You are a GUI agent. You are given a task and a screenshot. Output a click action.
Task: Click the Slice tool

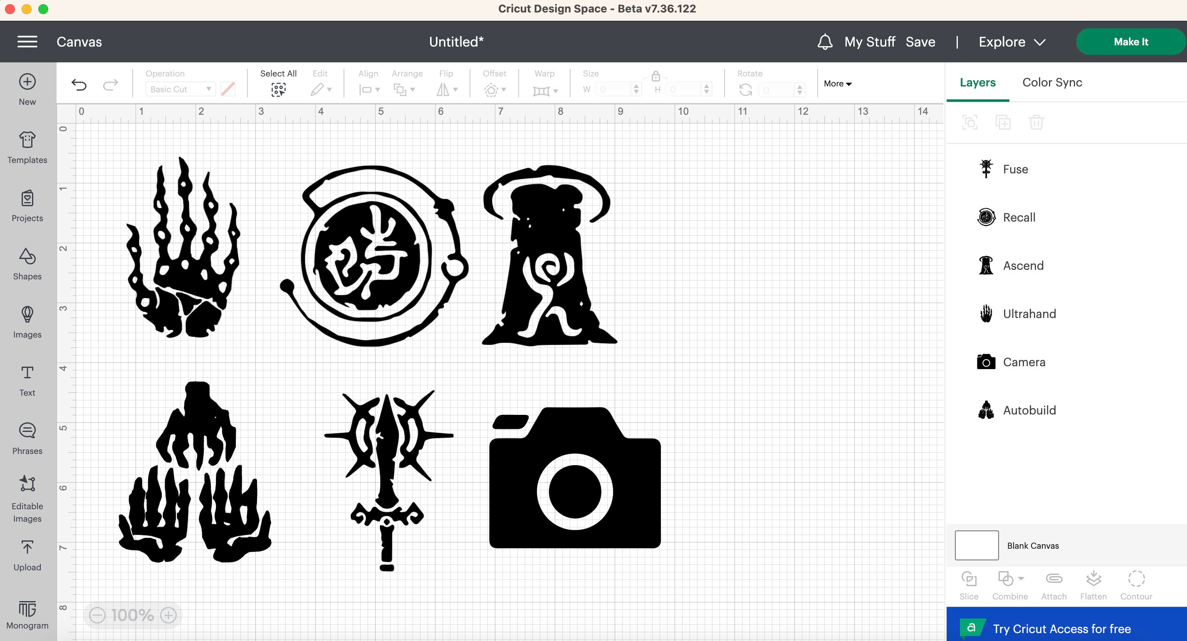click(969, 585)
